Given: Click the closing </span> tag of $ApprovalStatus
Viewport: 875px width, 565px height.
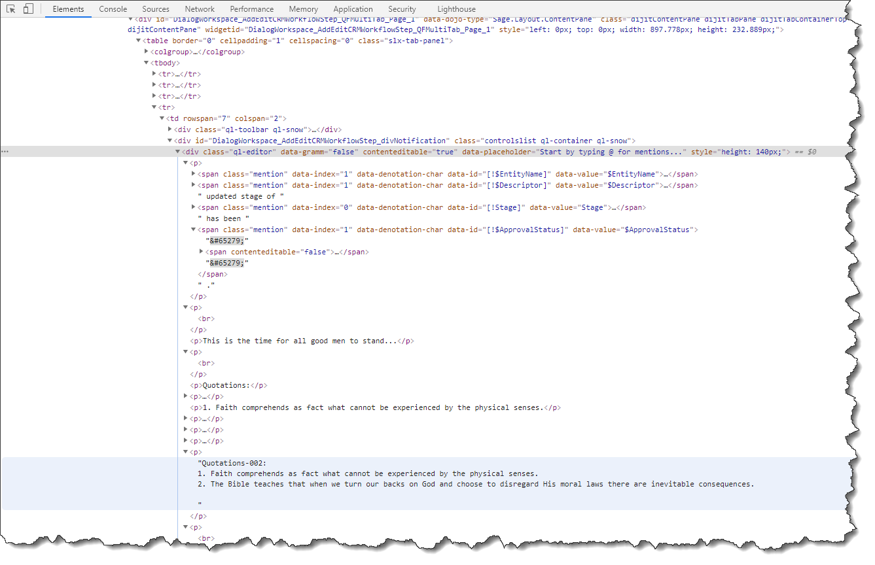Looking at the screenshot, I should [213, 274].
